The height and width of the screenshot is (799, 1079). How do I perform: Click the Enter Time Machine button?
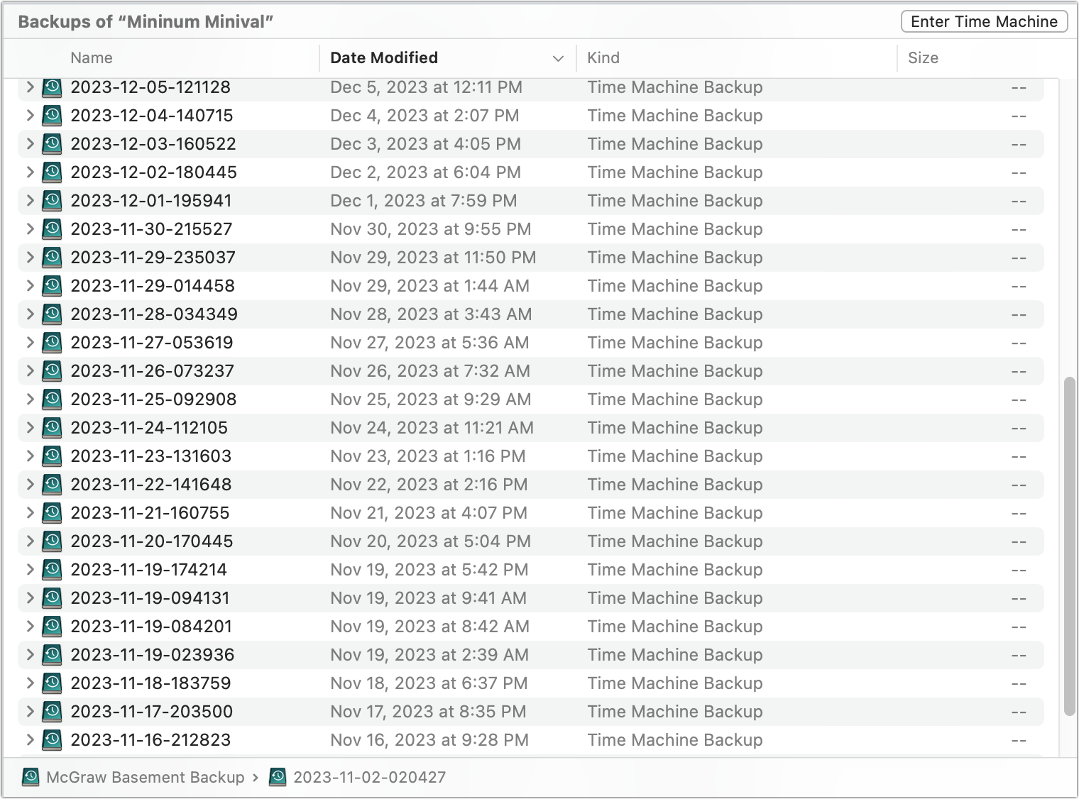click(984, 21)
